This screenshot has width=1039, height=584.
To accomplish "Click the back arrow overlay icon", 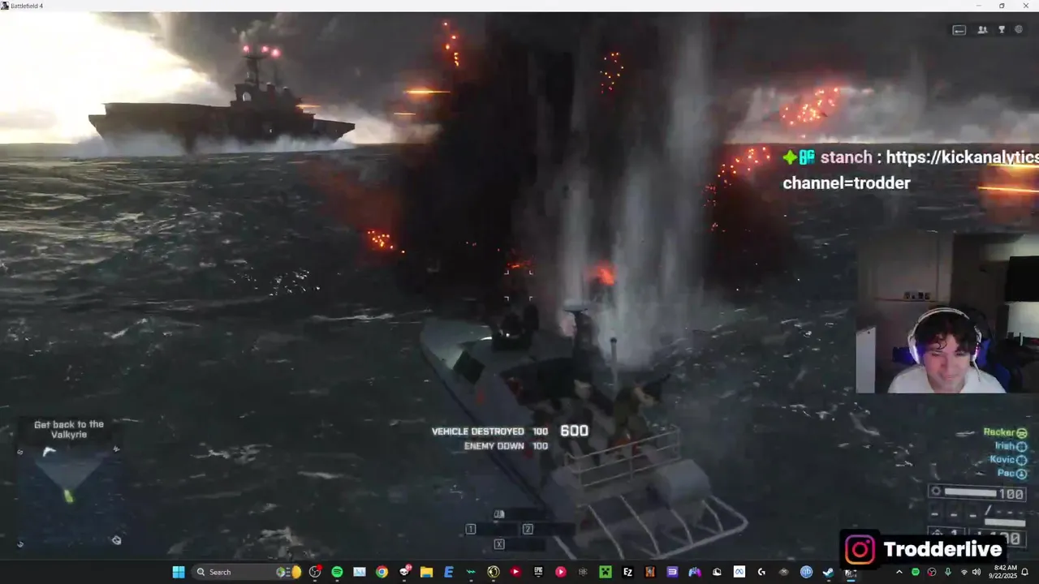I will pos(959,30).
